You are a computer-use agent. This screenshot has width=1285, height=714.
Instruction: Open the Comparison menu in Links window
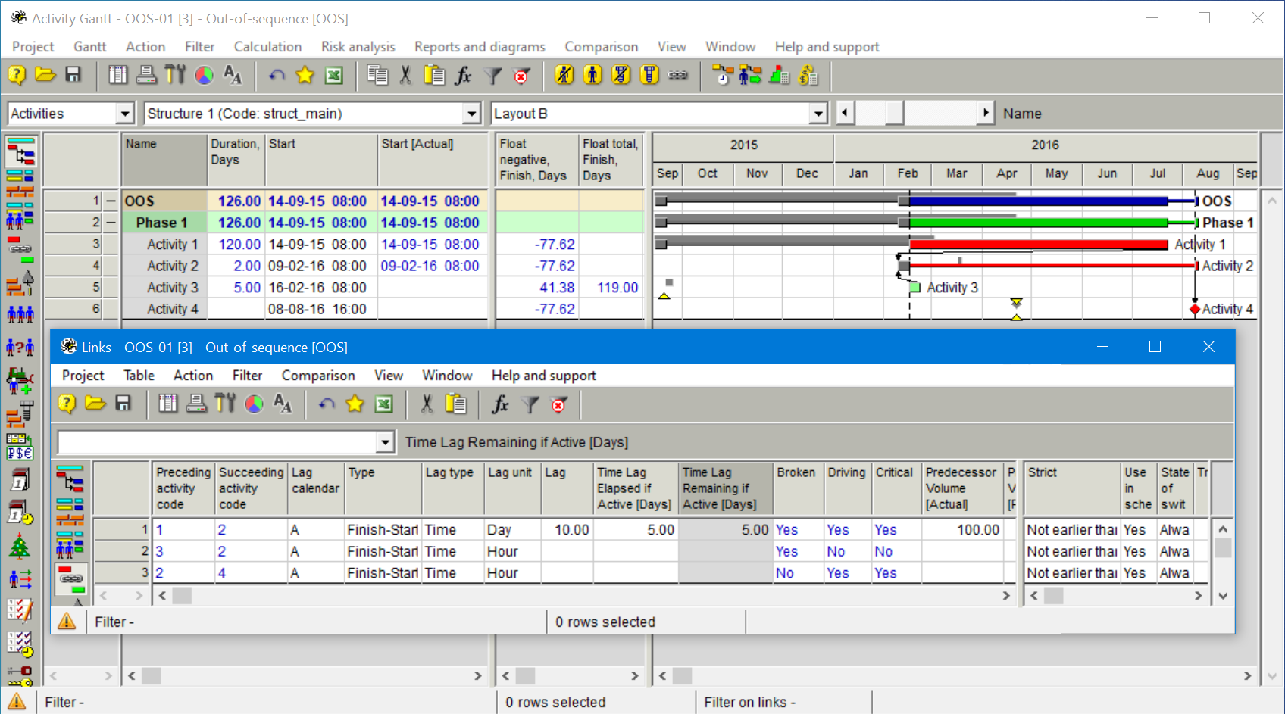click(x=318, y=376)
